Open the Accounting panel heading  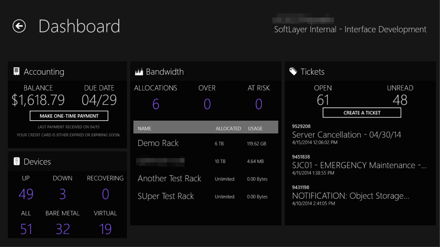click(x=44, y=72)
